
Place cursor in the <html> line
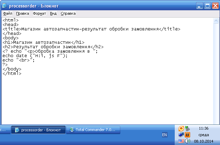click(x=11, y=20)
